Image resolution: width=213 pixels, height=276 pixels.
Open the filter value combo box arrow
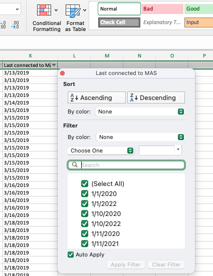(x=178, y=149)
